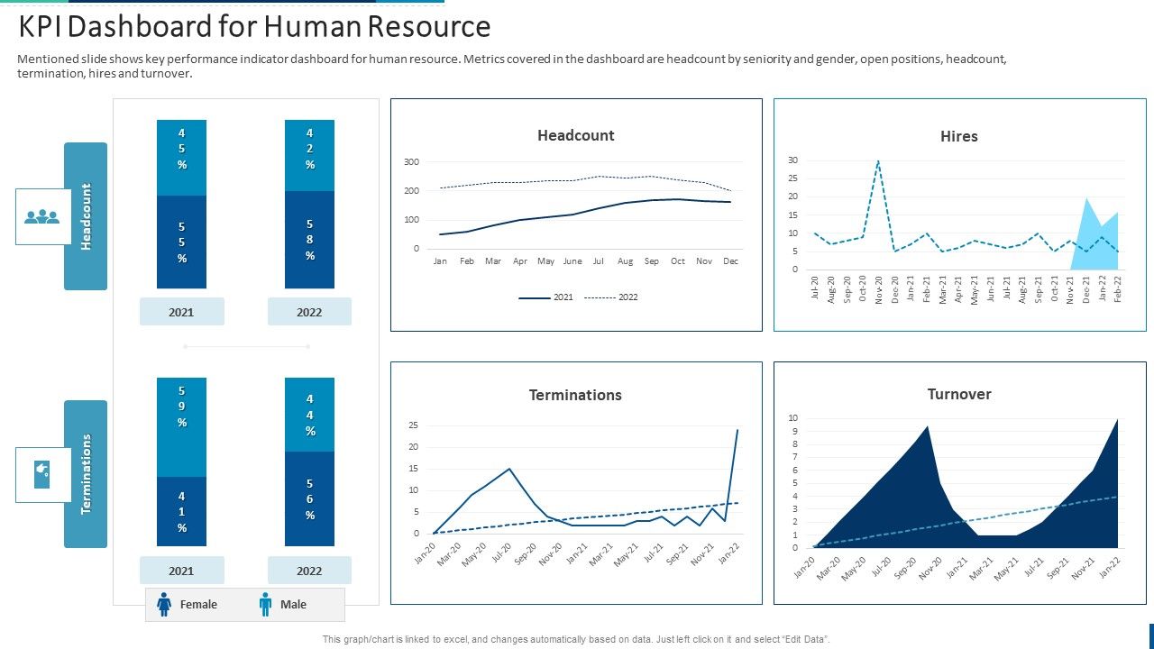Click the Dec label on Headcount chart axis
Screen dimensions: 1154x649
731,261
